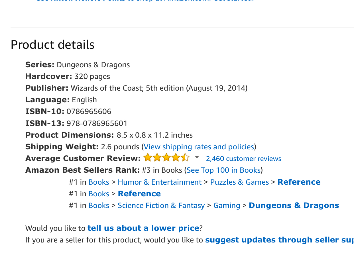
Task: Select Reference link after Puzzles & Games
Action: [x=299, y=182]
